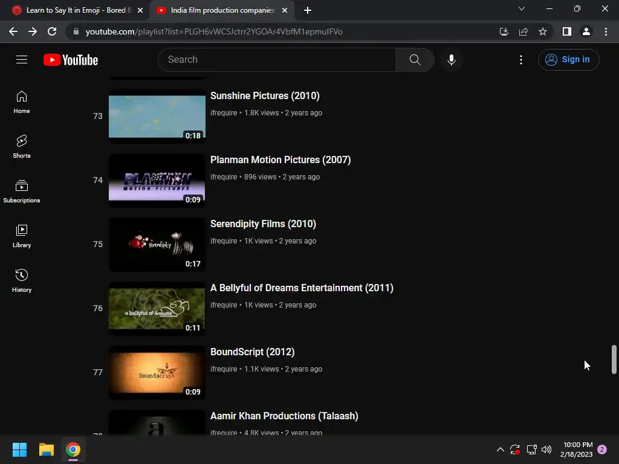Screen dimensions: 619x464
Task: Bookmark this page with the star
Action: pos(543,31)
